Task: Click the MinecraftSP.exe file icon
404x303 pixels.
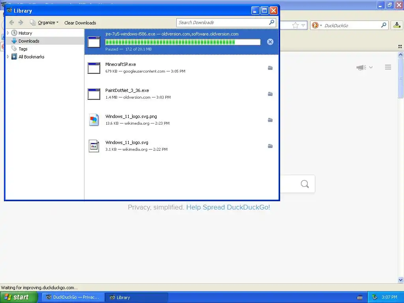Action: (94, 68)
